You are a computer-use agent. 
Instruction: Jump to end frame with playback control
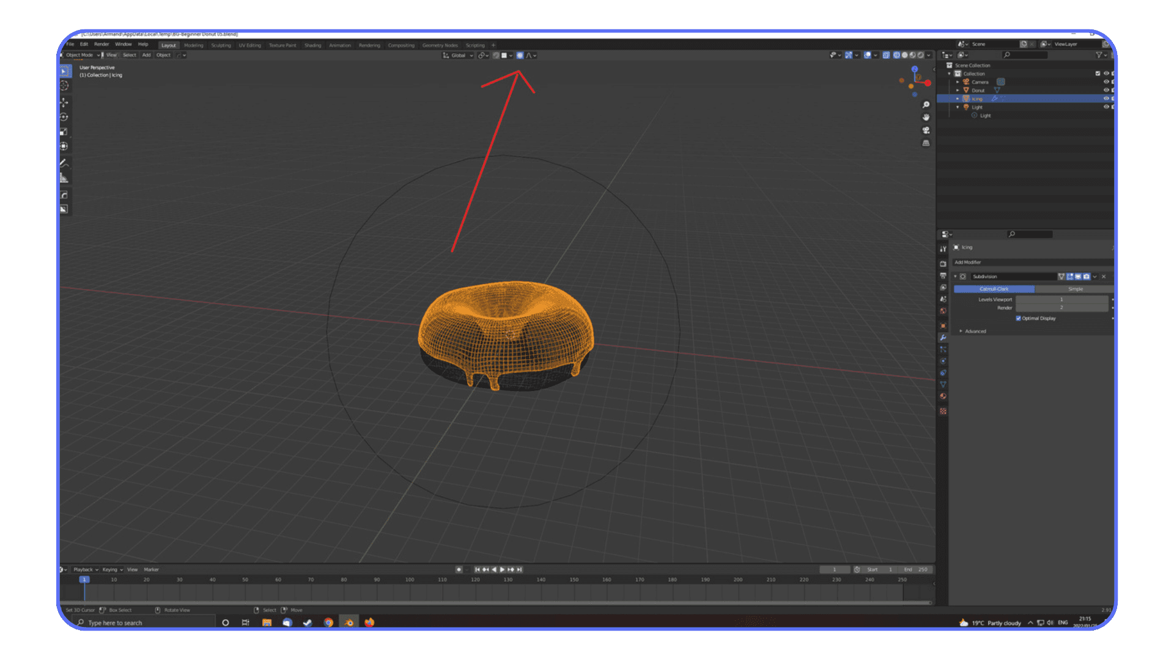click(519, 569)
